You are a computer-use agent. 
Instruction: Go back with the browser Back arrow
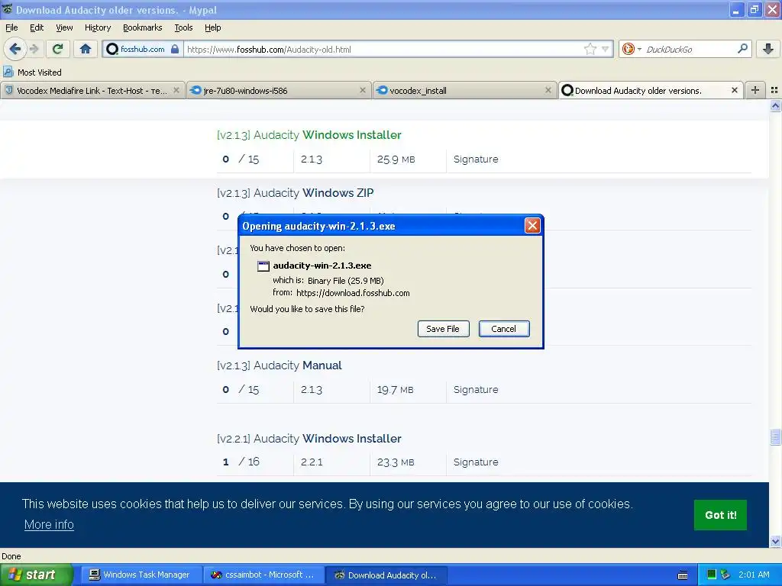tap(15, 49)
